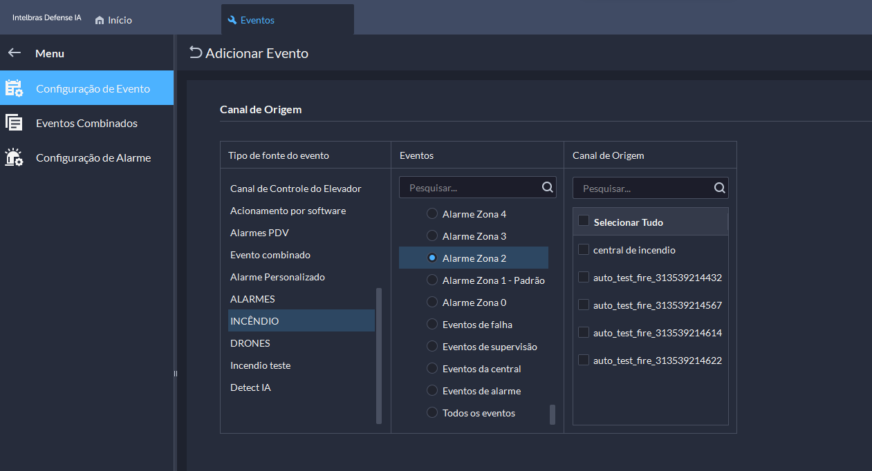Screen dimensions: 872x471
Task: Collapse sidebar using the panel divider handle
Action: (176, 374)
